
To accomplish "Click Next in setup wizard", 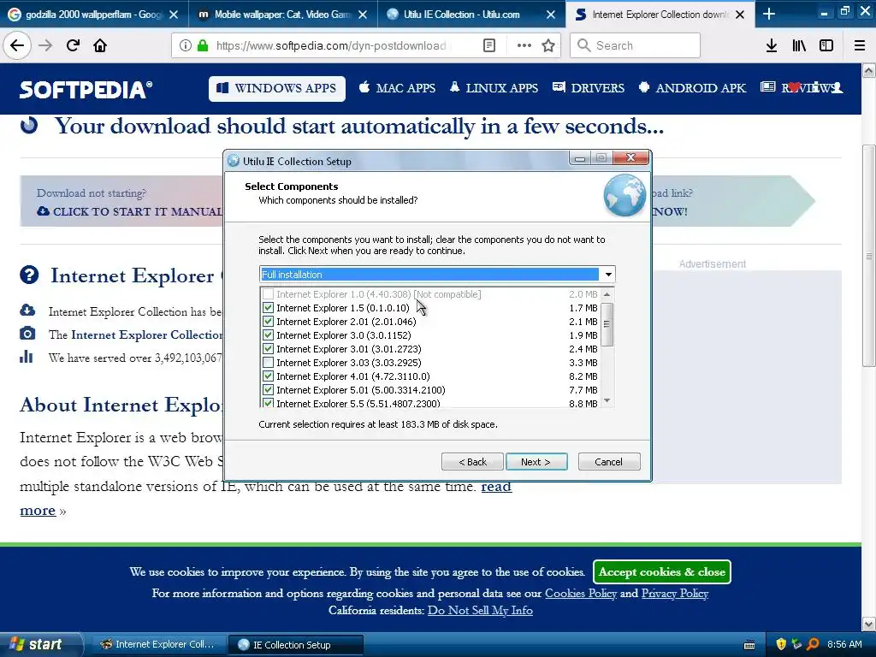I will (x=536, y=462).
